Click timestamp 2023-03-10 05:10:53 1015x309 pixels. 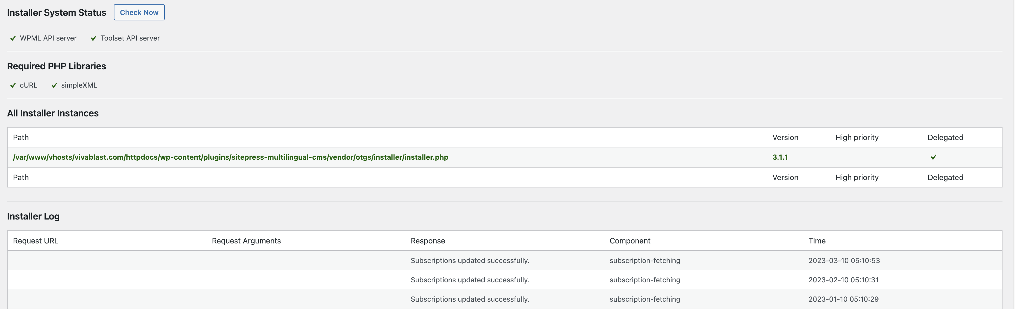(844, 261)
